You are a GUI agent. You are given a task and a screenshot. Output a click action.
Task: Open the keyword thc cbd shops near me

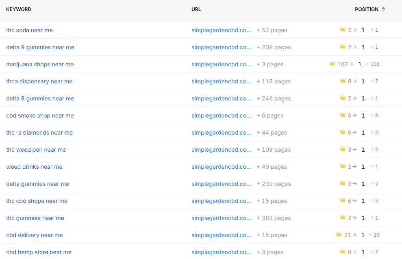(37, 201)
